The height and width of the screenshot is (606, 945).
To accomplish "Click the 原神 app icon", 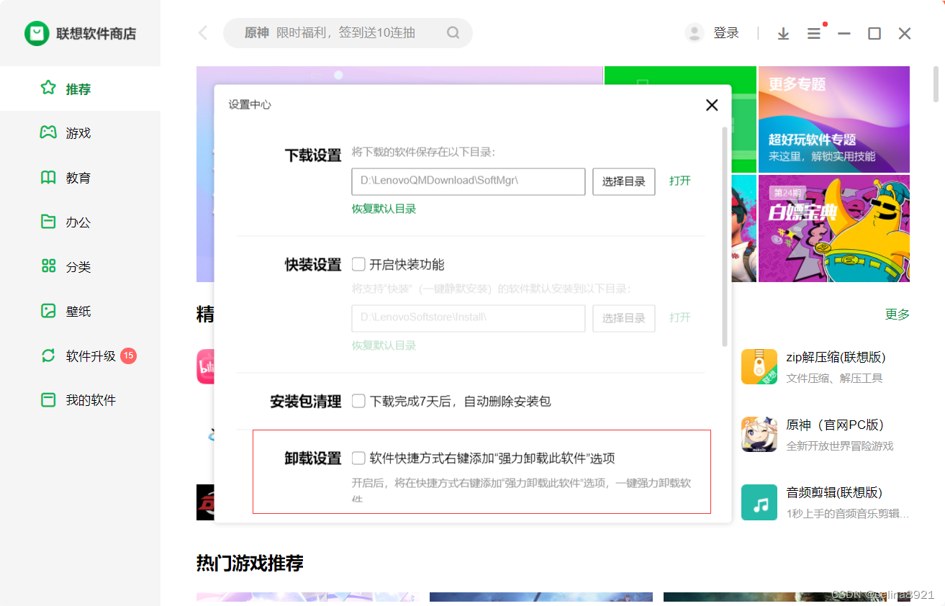I will coord(759,434).
